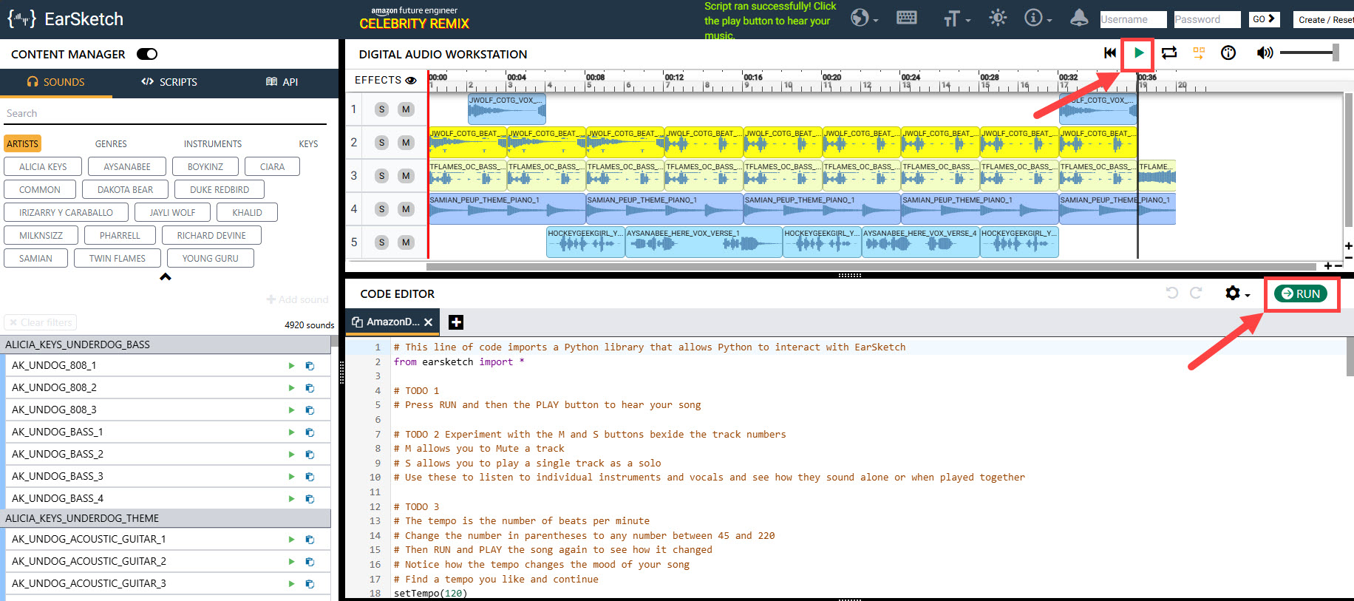Viewport: 1354px width, 601px height.
Task: Open the notifications bell
Action: pyautogui.click(x=1078, y=18)
